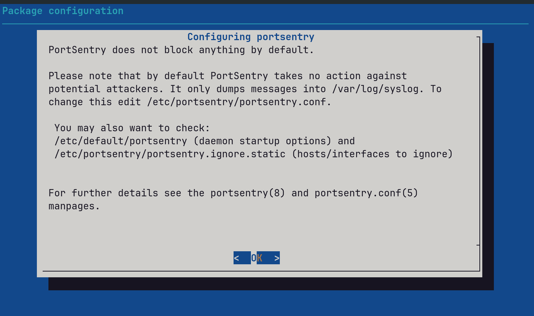Click 'You may also want to check:' line
Viewport: 534px width, 316px height.
(132, 128)
